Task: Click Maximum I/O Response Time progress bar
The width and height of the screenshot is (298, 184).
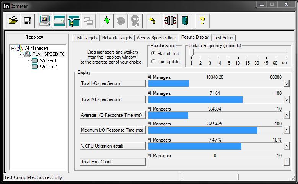Action: click(x=215, y=130)
